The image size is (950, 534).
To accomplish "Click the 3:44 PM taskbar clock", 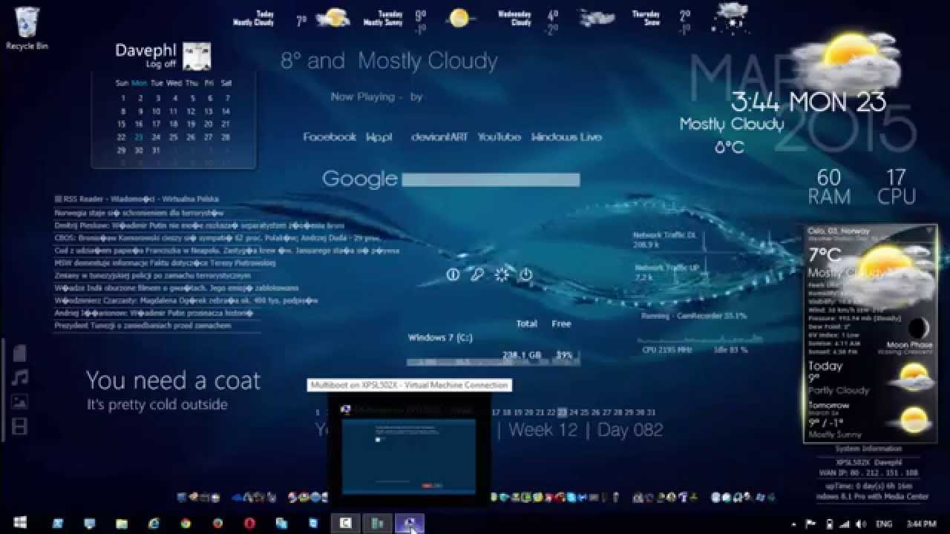I will click(x=920, y=523).
